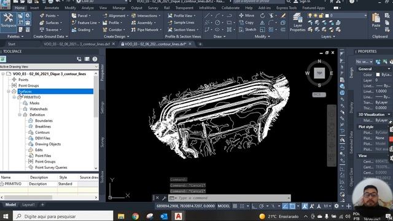Select the Stretch command
The width and height of the screenshot is (393, 221).
tap(247, 29)
